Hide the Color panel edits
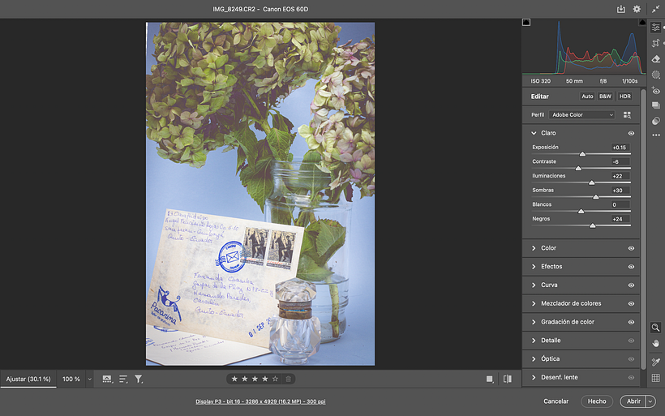Viewport: 665px width, 416px height. click(x=631, y=248)
